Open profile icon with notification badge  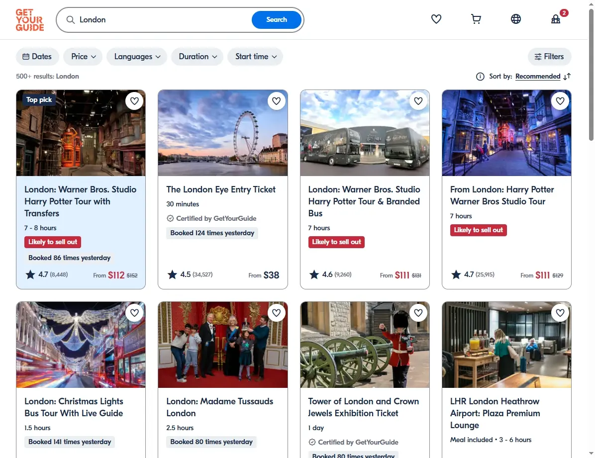556,19
